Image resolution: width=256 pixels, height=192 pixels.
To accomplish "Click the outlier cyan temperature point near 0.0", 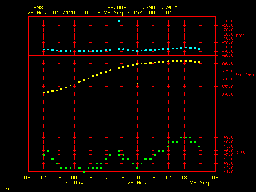I will click(x=119, y=21).
